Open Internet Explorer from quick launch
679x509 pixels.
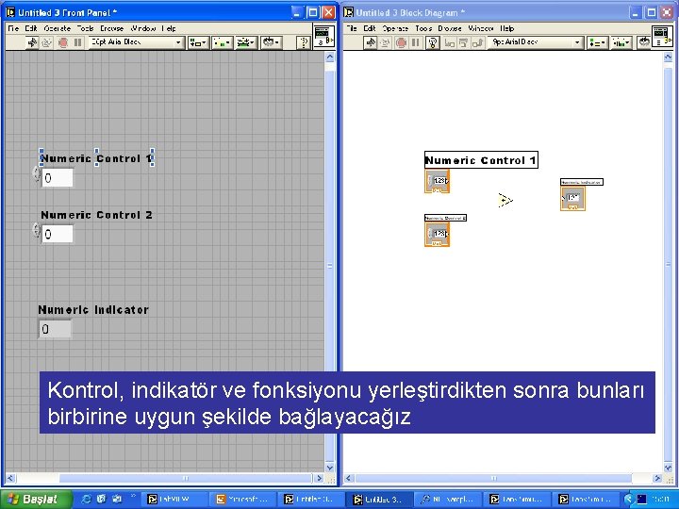(86, 499)
